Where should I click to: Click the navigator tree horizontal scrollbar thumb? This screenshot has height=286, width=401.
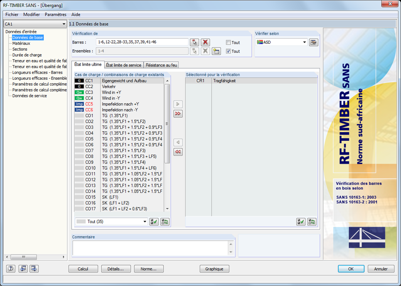tap(24, 257)
